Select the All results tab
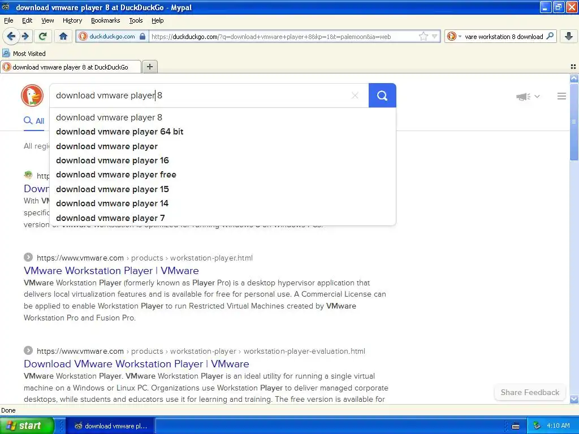 click(x=34, y=121)
